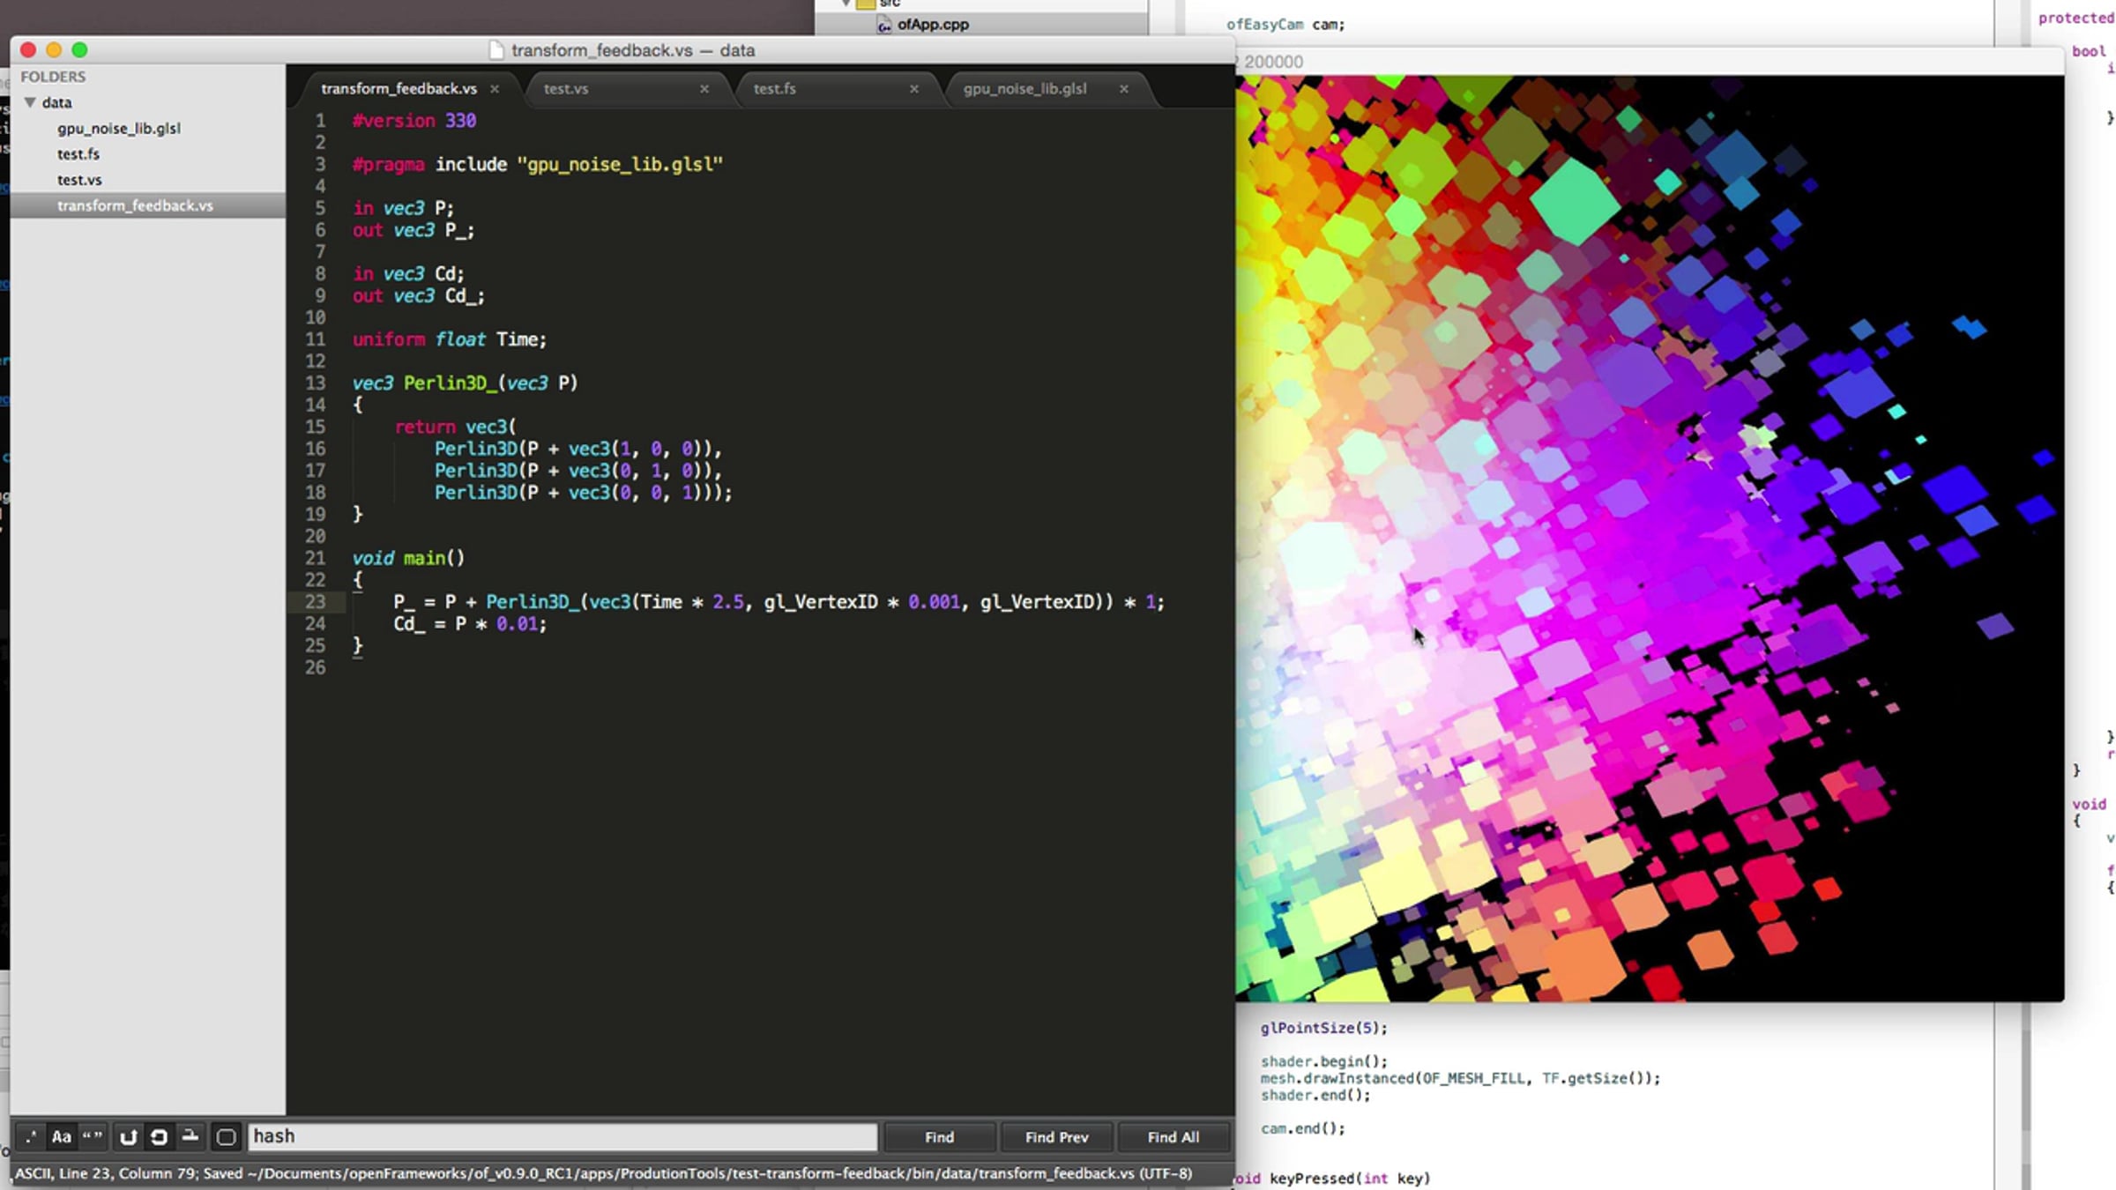
Task: Close the transform_feedback.vs tab
Action: point(495,89)
